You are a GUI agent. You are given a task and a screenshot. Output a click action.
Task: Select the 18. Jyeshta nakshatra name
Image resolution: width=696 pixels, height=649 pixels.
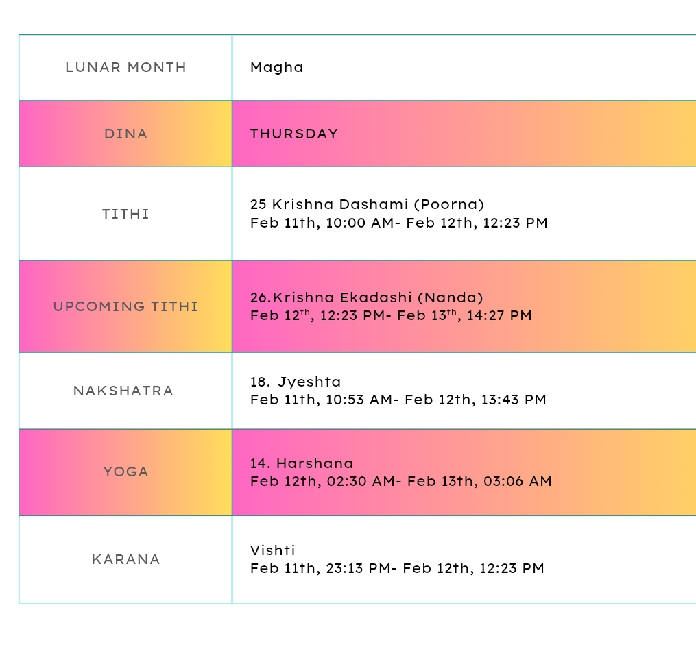(296, 382)
